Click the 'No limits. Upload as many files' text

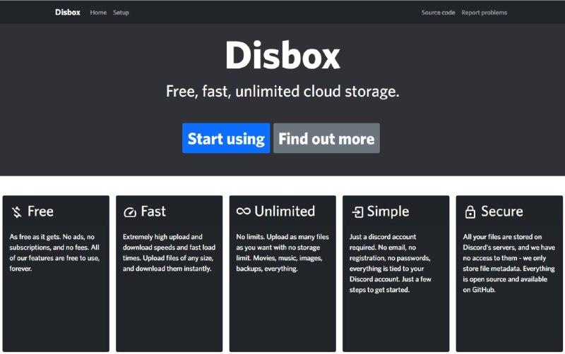pos(282,252)
